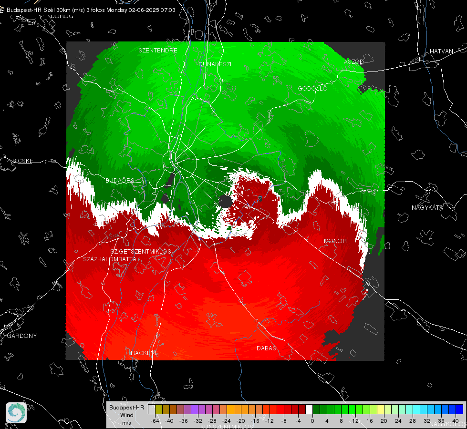Click the 0 value on the legend

[312, 421]
